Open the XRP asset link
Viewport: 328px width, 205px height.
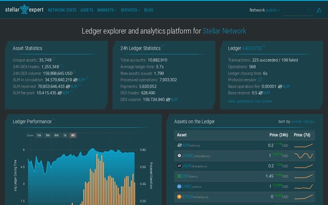click(x=190, y=176)
